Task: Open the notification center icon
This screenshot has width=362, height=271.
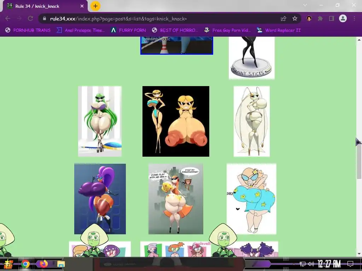Action: pyautogui.click(x=350, y=264)
